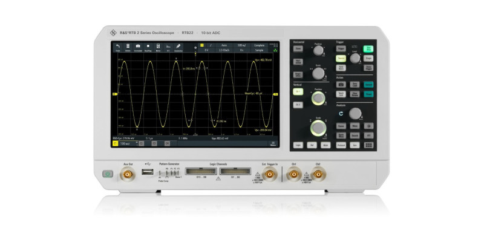
Task: Open the 500 ns/ time scale field
Action: click(x=241, y=45)
